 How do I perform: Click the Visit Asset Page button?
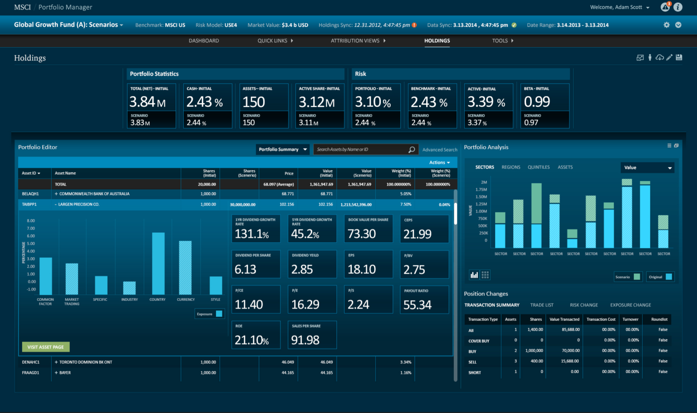coord(46,347)
